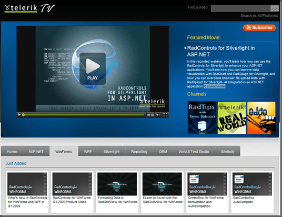
Task: Click the What's New in RadControls title text
Action: click(27, 202)
